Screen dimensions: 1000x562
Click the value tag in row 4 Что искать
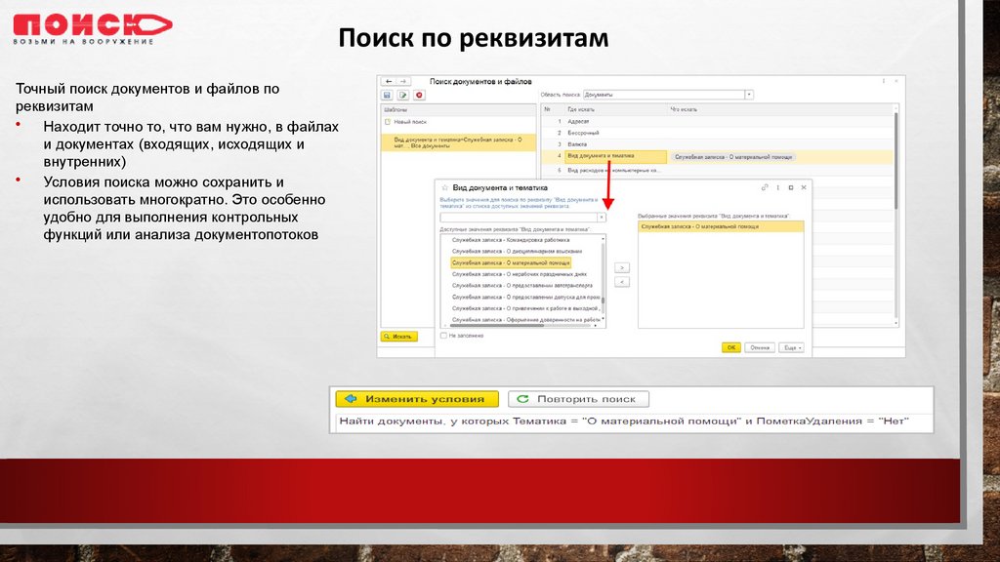coord(733,157)
